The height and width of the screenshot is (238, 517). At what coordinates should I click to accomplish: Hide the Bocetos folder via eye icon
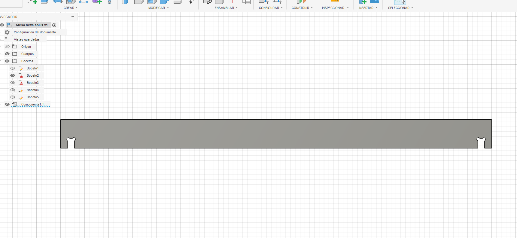(x=7, y=61)
